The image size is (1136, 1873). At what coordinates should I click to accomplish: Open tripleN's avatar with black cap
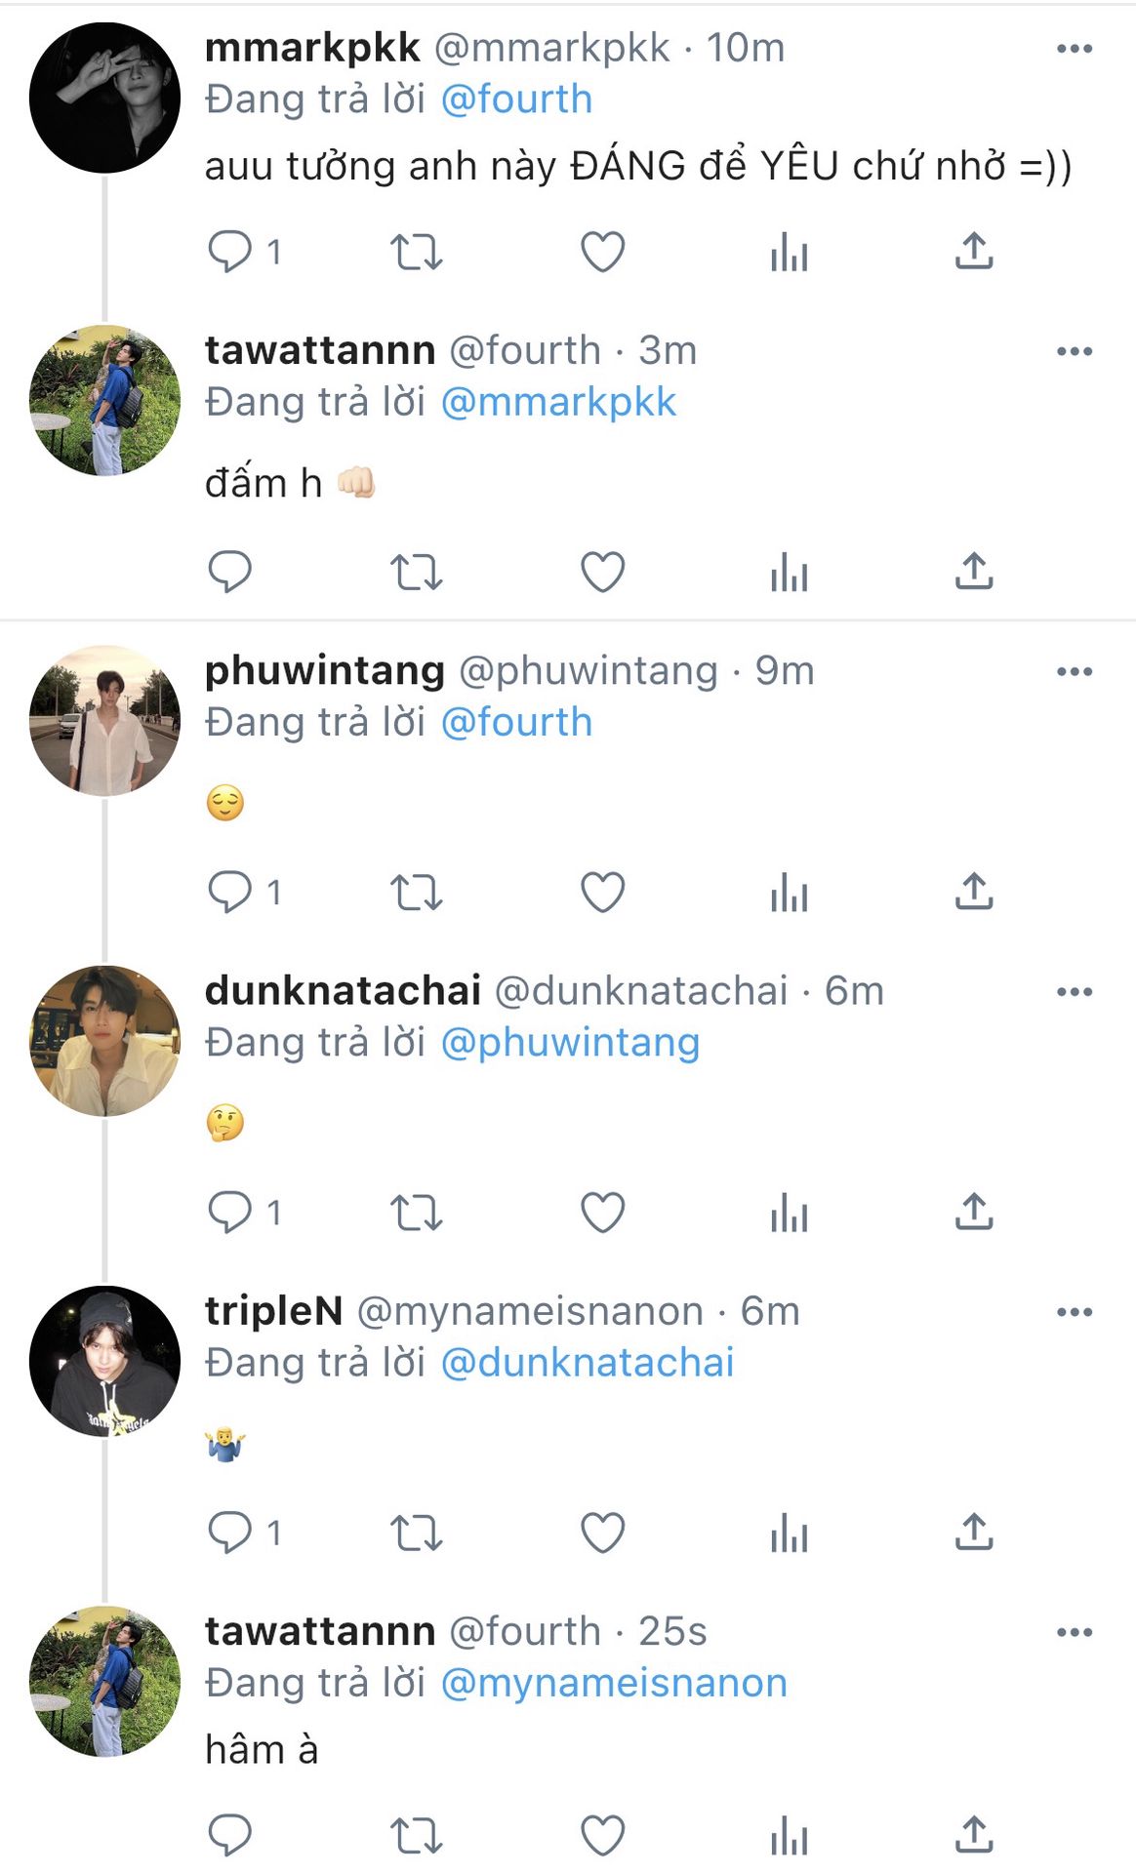coord(104,1361)
